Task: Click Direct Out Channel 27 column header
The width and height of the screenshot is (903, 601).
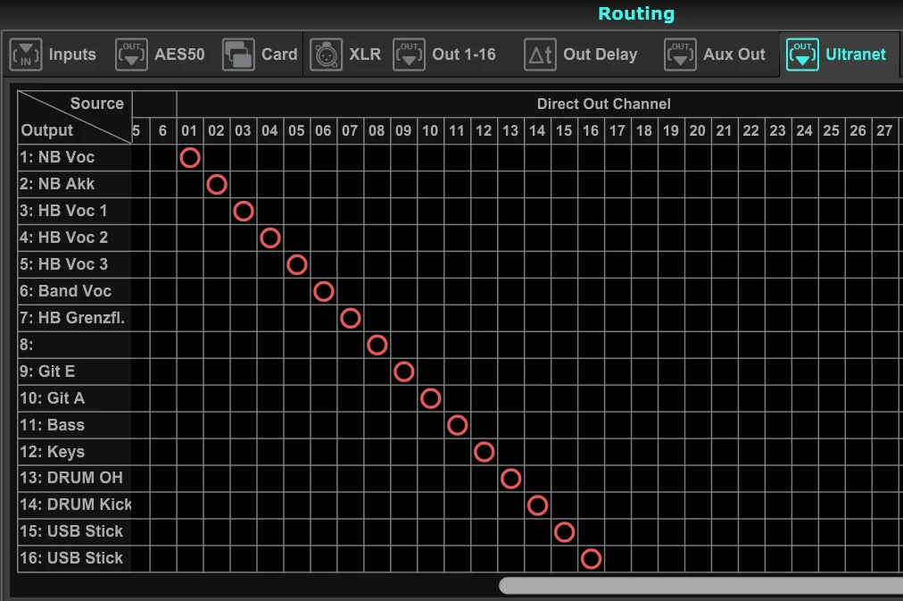Action: pyautogui.click(x=884, y=131)
